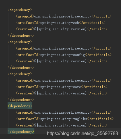Click groupId value above spring-security-web line
The height and width of the screenshot is (139, 121).
point(63,16)
